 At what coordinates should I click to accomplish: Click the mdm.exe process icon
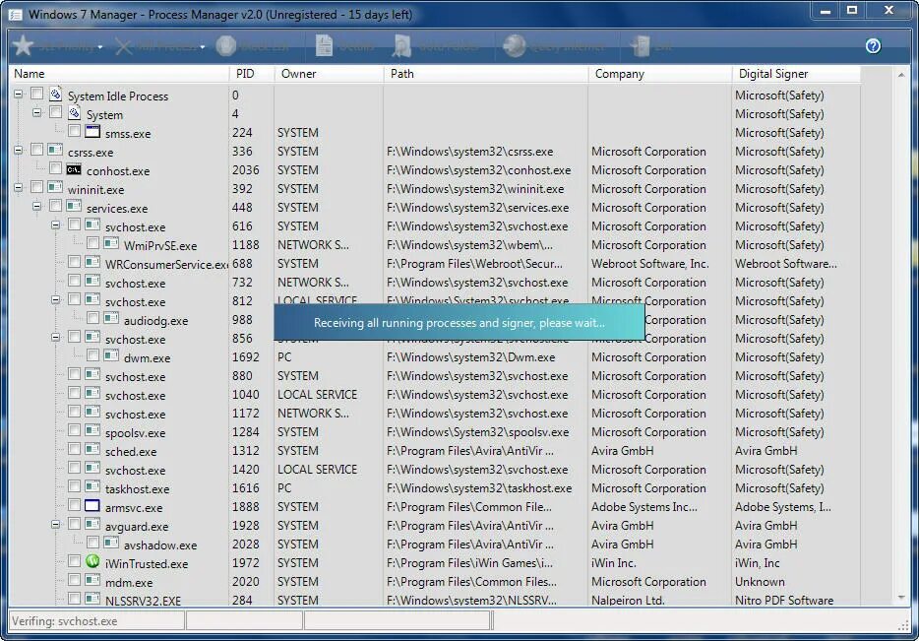coord(92,580)
